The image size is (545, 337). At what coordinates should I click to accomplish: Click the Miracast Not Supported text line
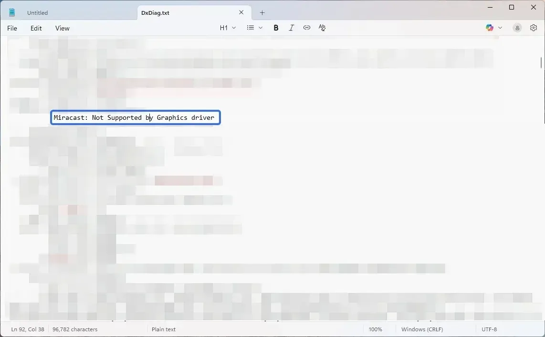point(134,117)
